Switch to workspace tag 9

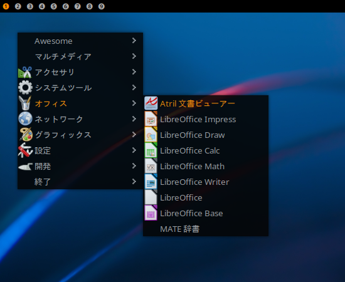coord(101,6)
